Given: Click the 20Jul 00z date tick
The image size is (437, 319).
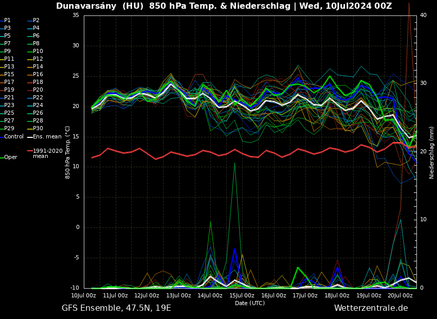Looking at the screenshot, I should 400,295.
